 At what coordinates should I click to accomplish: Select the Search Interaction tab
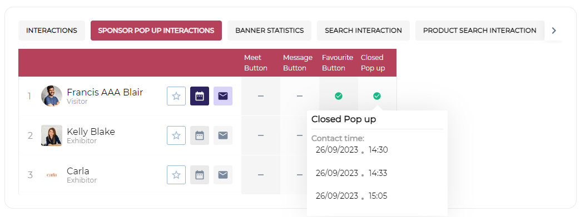coord(363,31)
